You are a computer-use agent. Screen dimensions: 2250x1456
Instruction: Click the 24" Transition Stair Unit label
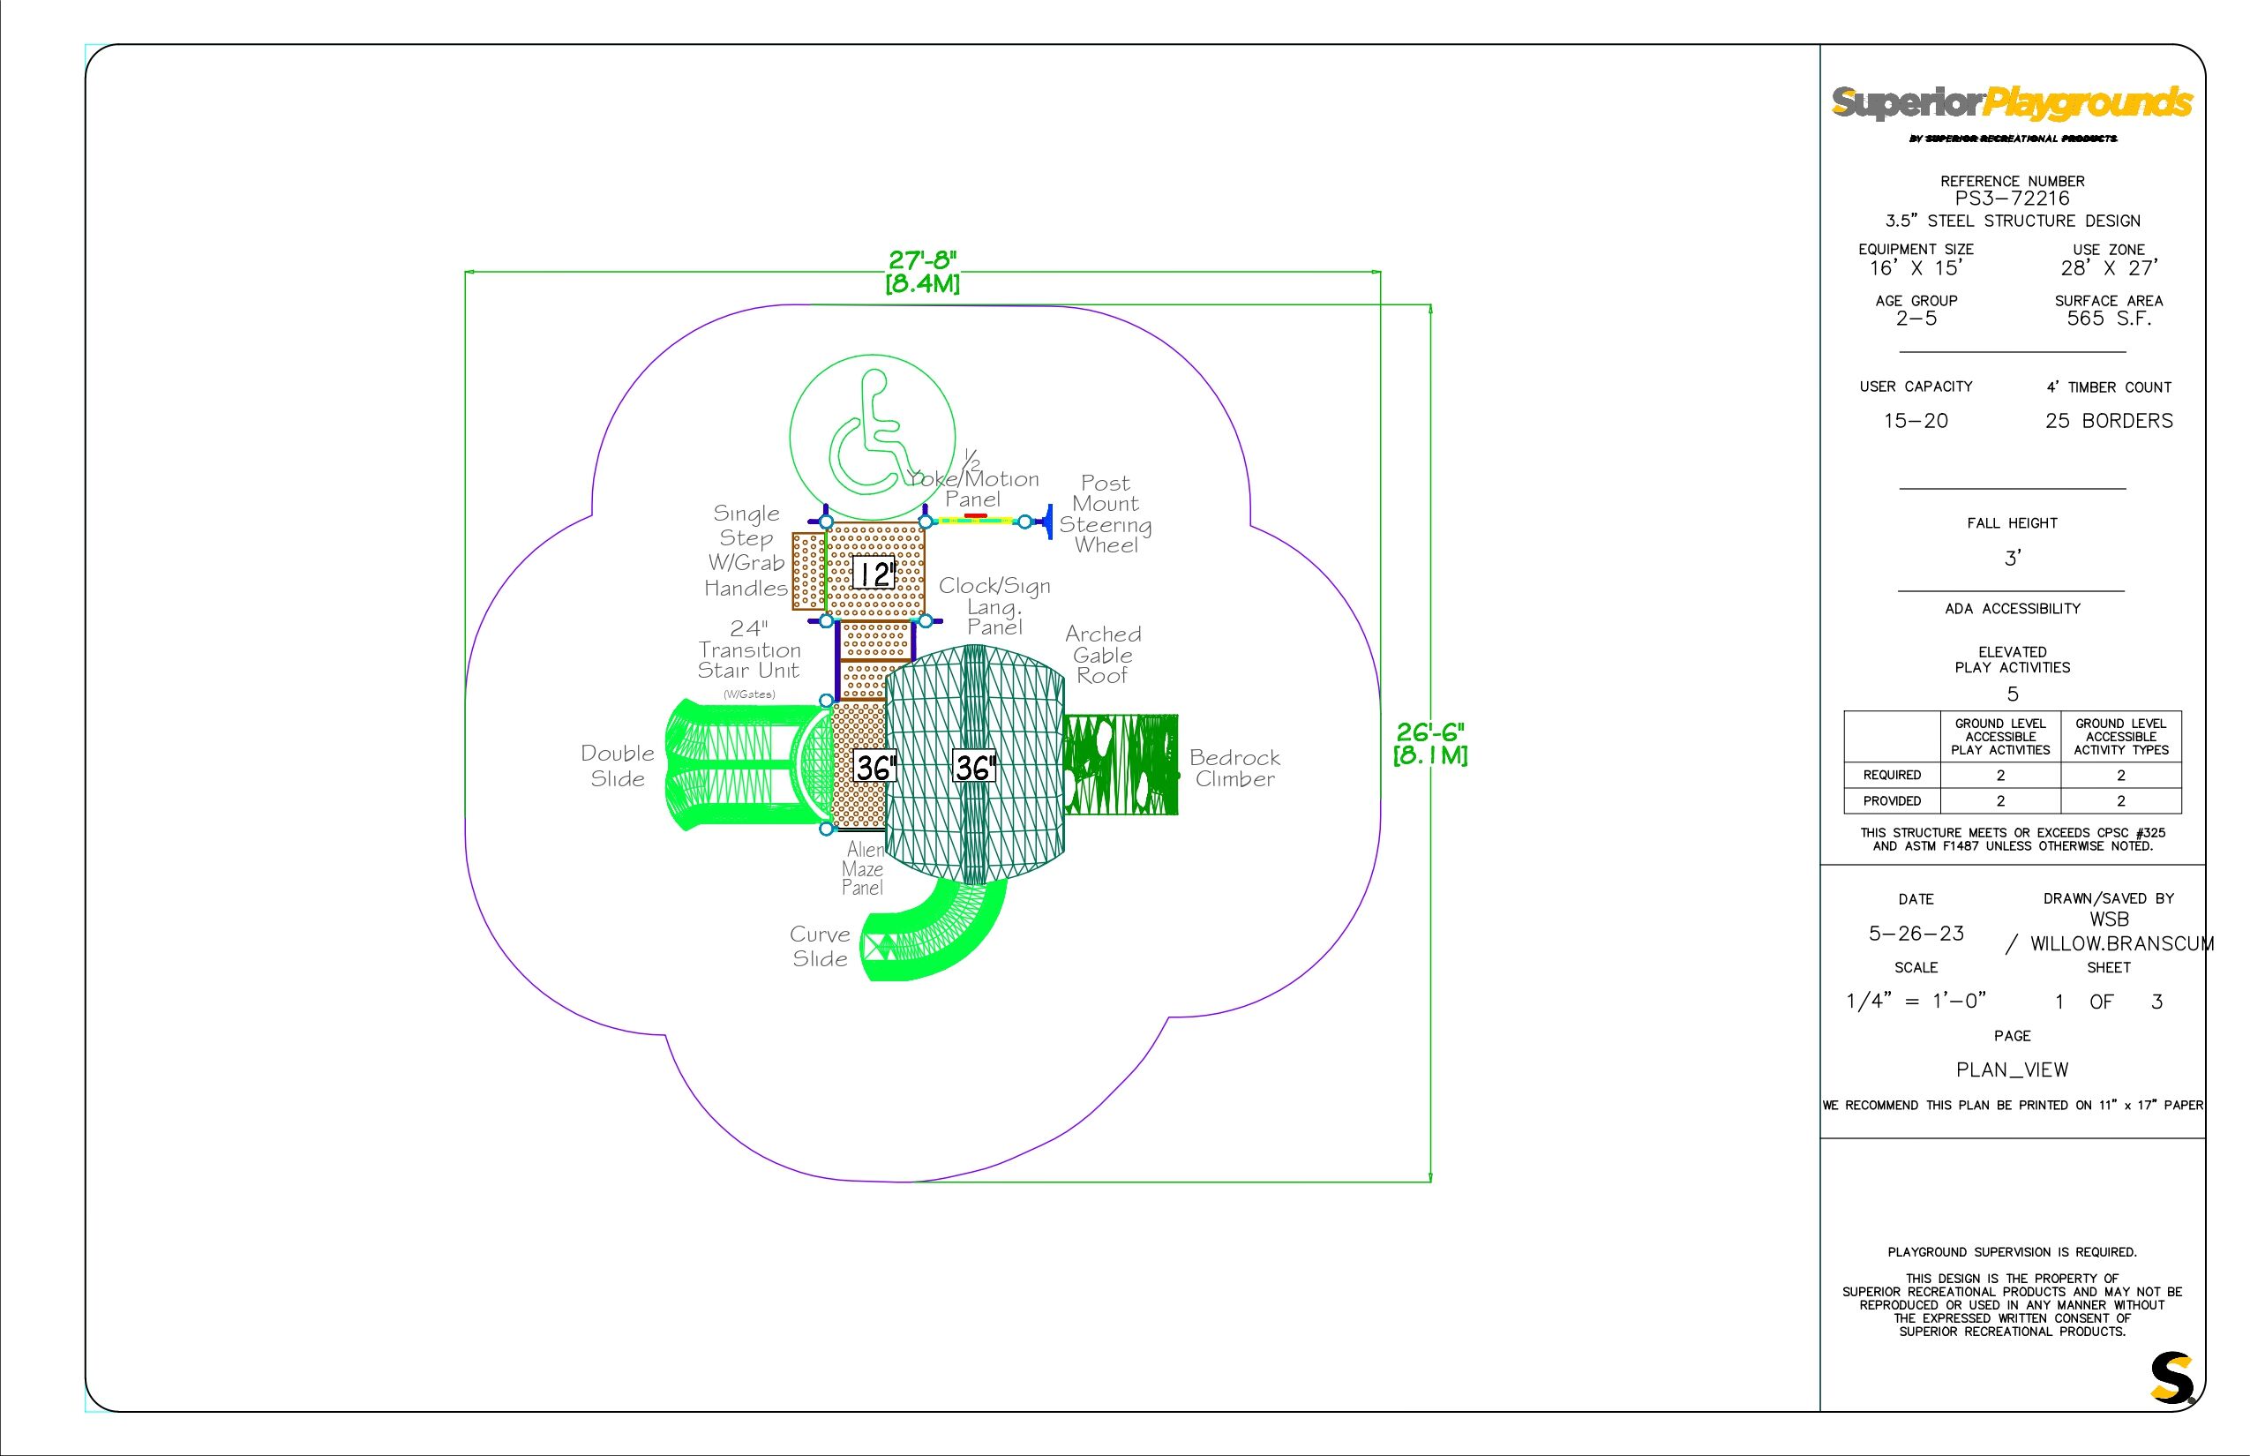tap(749, 649)
